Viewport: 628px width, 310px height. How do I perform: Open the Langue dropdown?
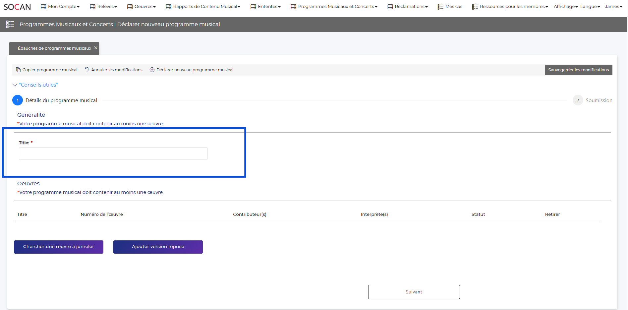coord(590,7)
